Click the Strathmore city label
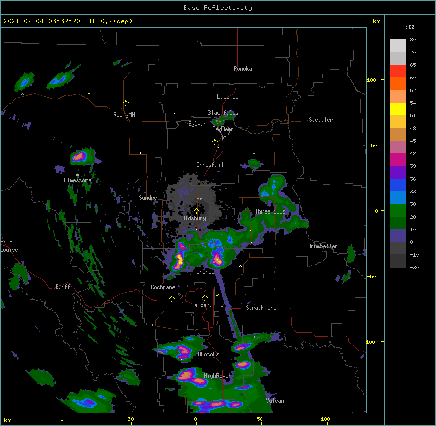 pyautogui.click(x=261, y=308)
